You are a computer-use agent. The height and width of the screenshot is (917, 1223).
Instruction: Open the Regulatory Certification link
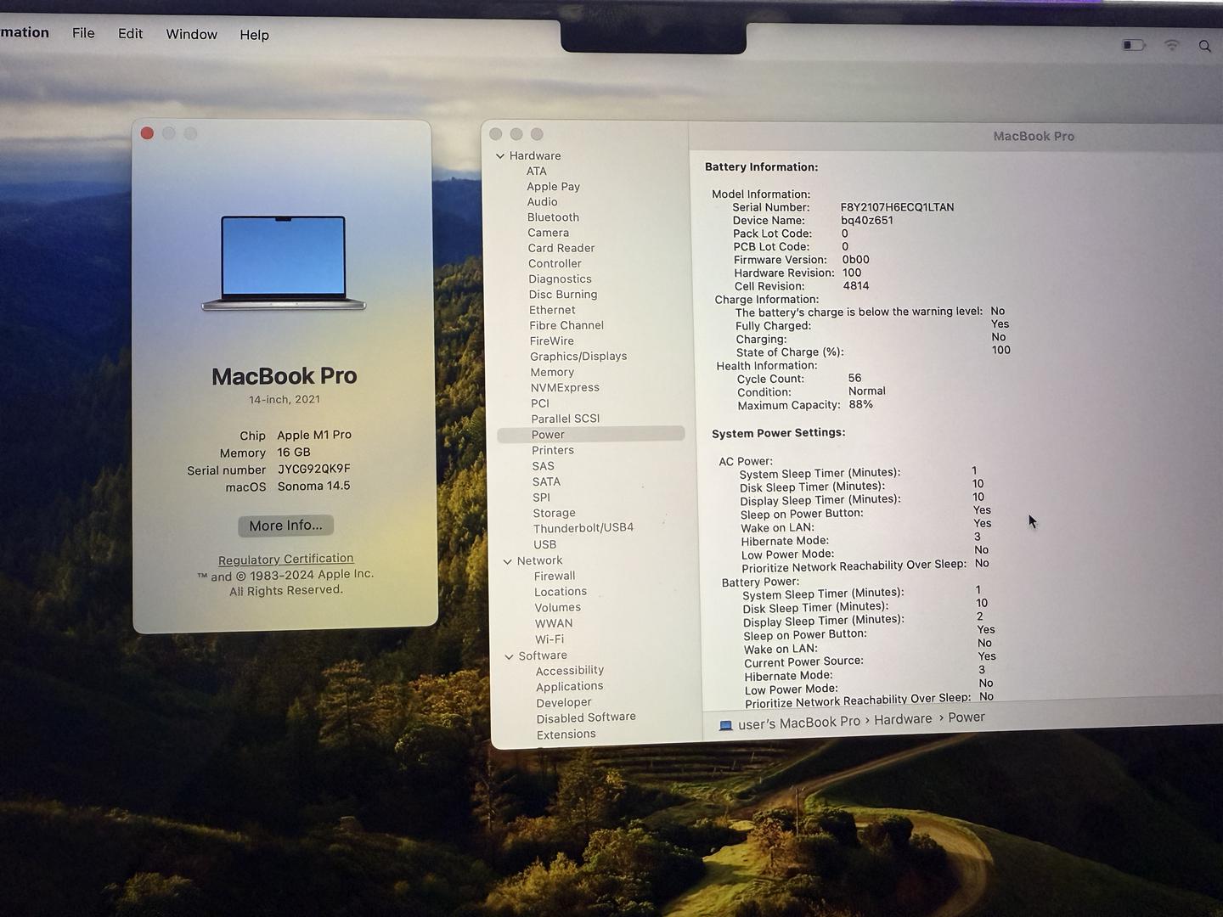point(285,559)
